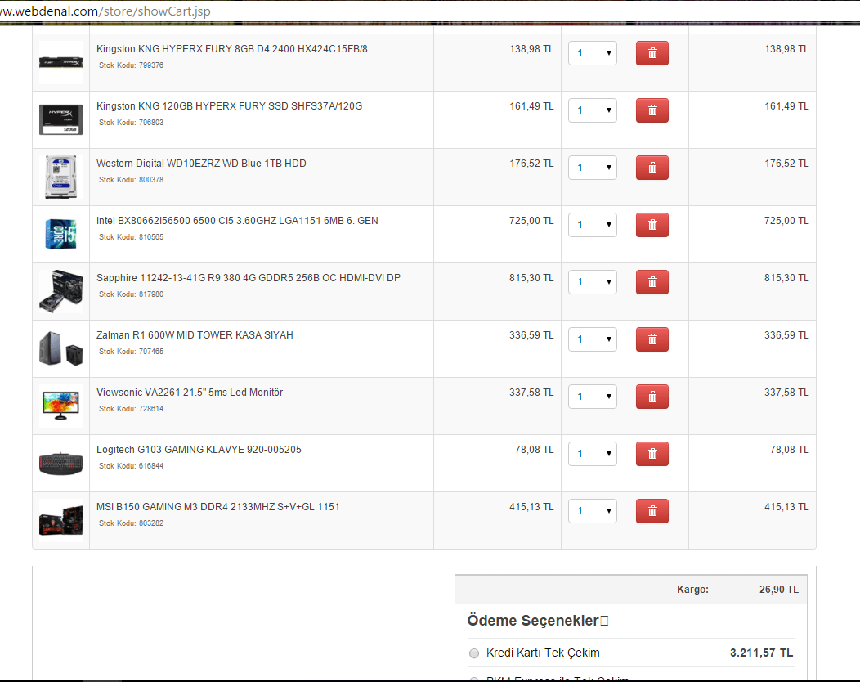View Logitech keyboard thumbnail

tap(60, 463)
